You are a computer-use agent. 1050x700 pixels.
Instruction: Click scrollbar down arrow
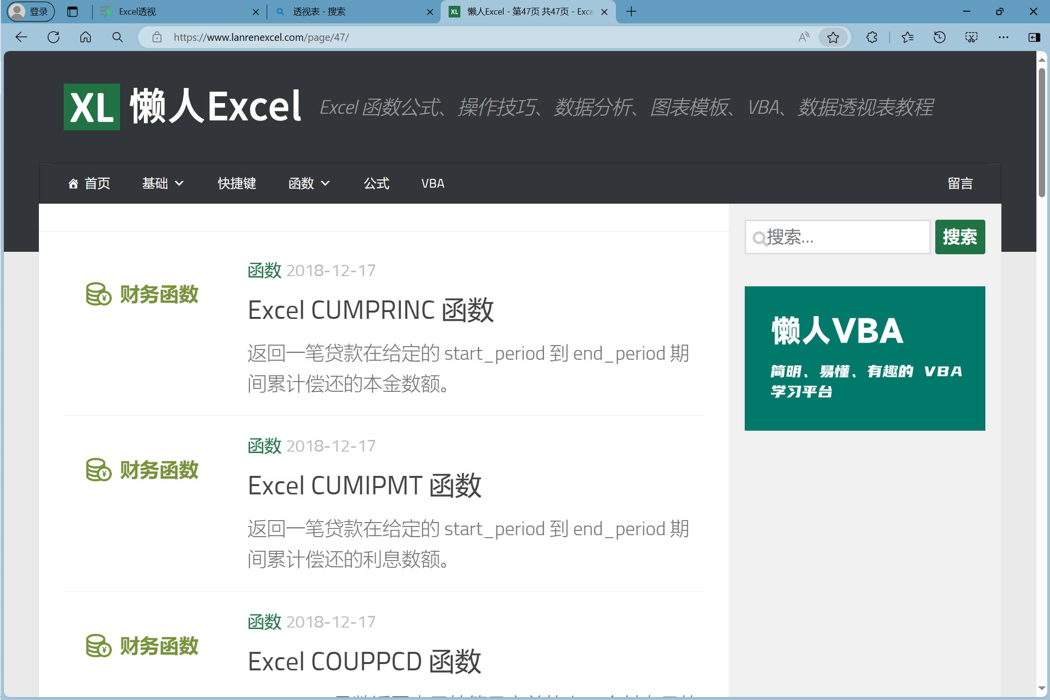(x=1042, y=688)
